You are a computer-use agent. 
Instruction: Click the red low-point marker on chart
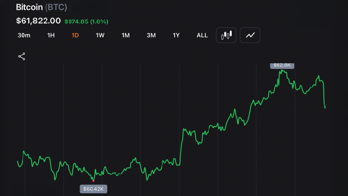pyautogui.click(x=93, y=181)
